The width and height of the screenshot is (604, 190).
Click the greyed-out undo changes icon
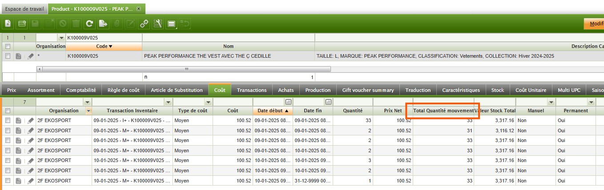[x=185, y=24]
